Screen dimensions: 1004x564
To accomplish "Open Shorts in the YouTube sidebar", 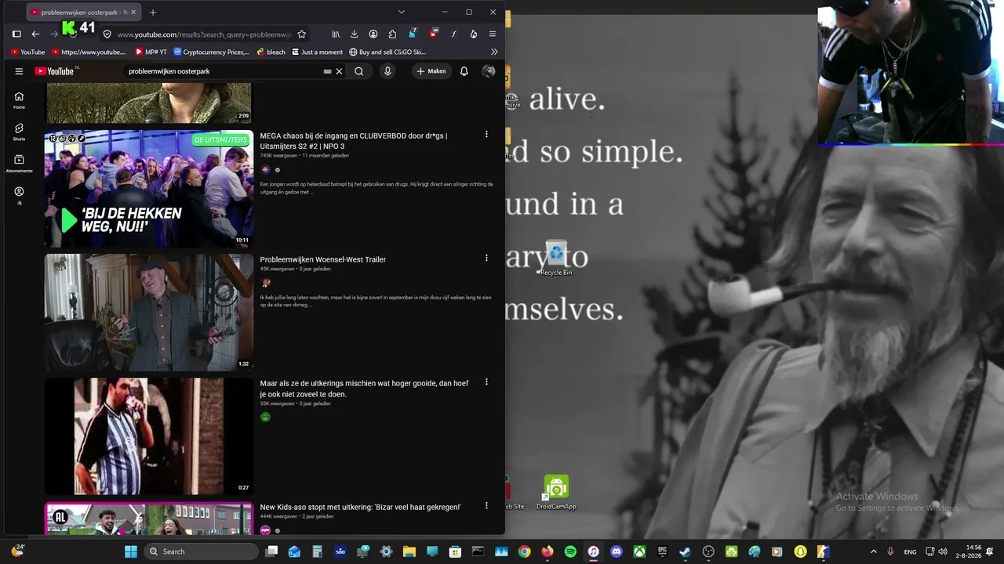I will pos(19,132).
